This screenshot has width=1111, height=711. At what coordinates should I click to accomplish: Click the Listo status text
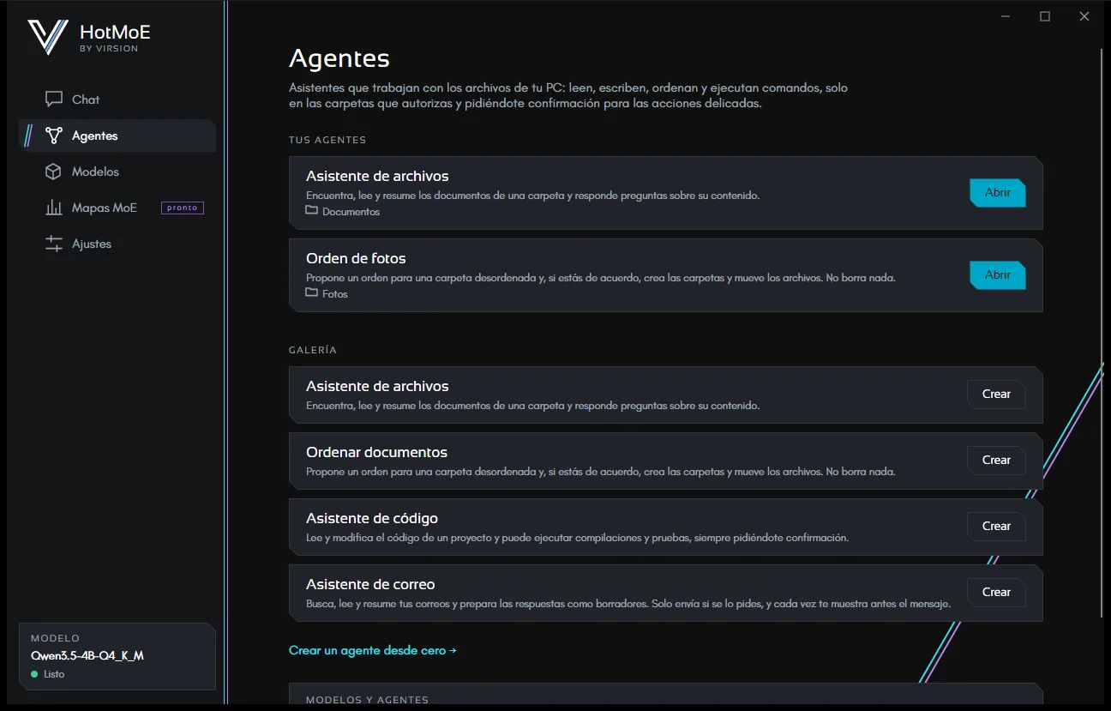tap(54, 674)
